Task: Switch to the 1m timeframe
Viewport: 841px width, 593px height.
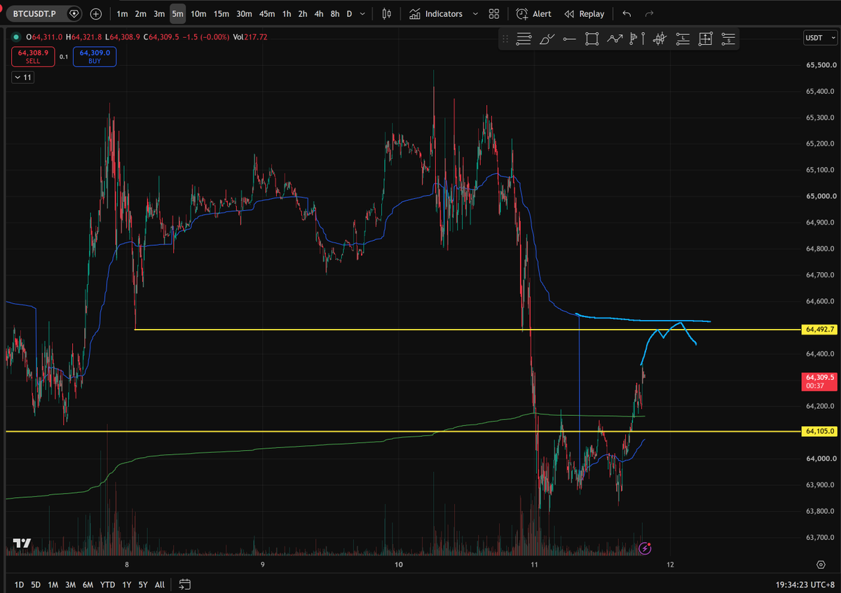Action: tap(123, 14)
